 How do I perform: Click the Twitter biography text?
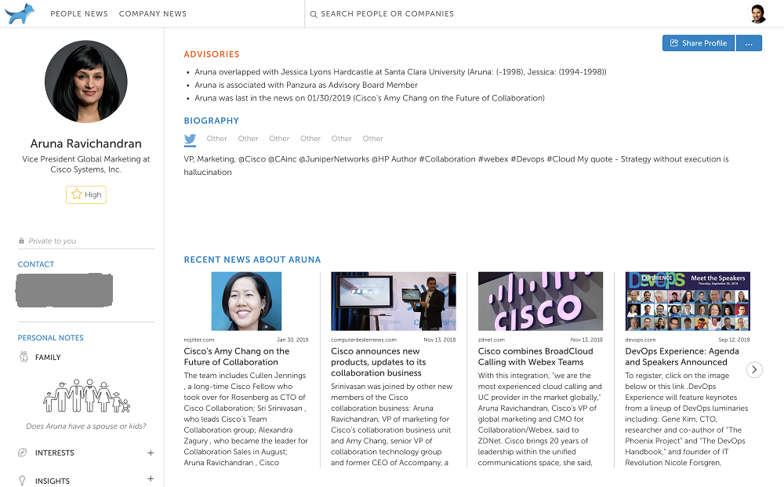click(456, 165)
